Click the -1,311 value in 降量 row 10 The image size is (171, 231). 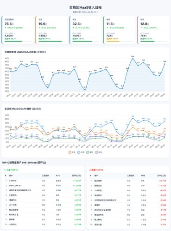point(163,225)
